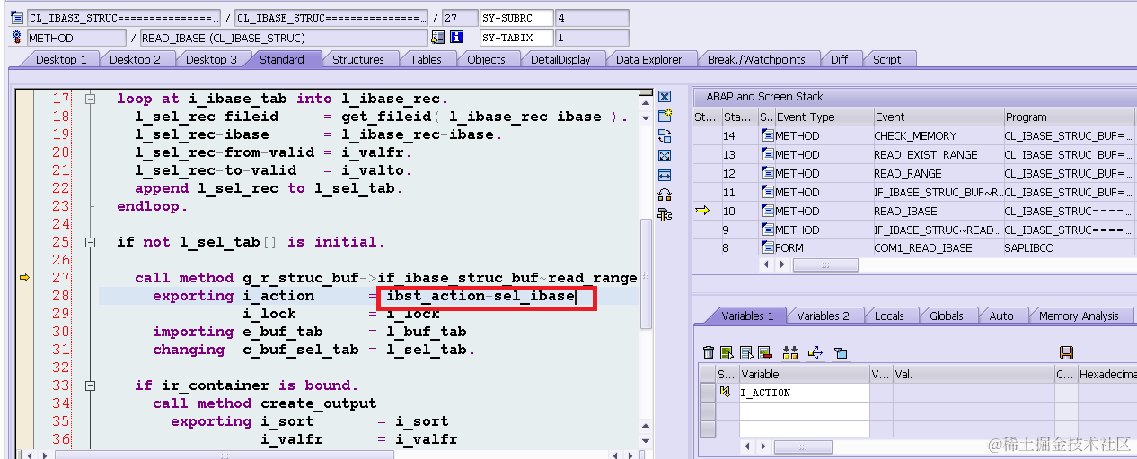This screenshot has width=1137, height=459.
Task: Open the Auto tab
Action: pyautogui.click(x=1000, y=316)
